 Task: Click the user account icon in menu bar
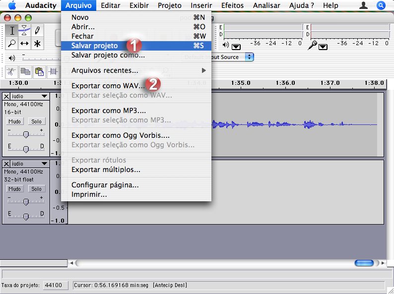coord(363,5)
